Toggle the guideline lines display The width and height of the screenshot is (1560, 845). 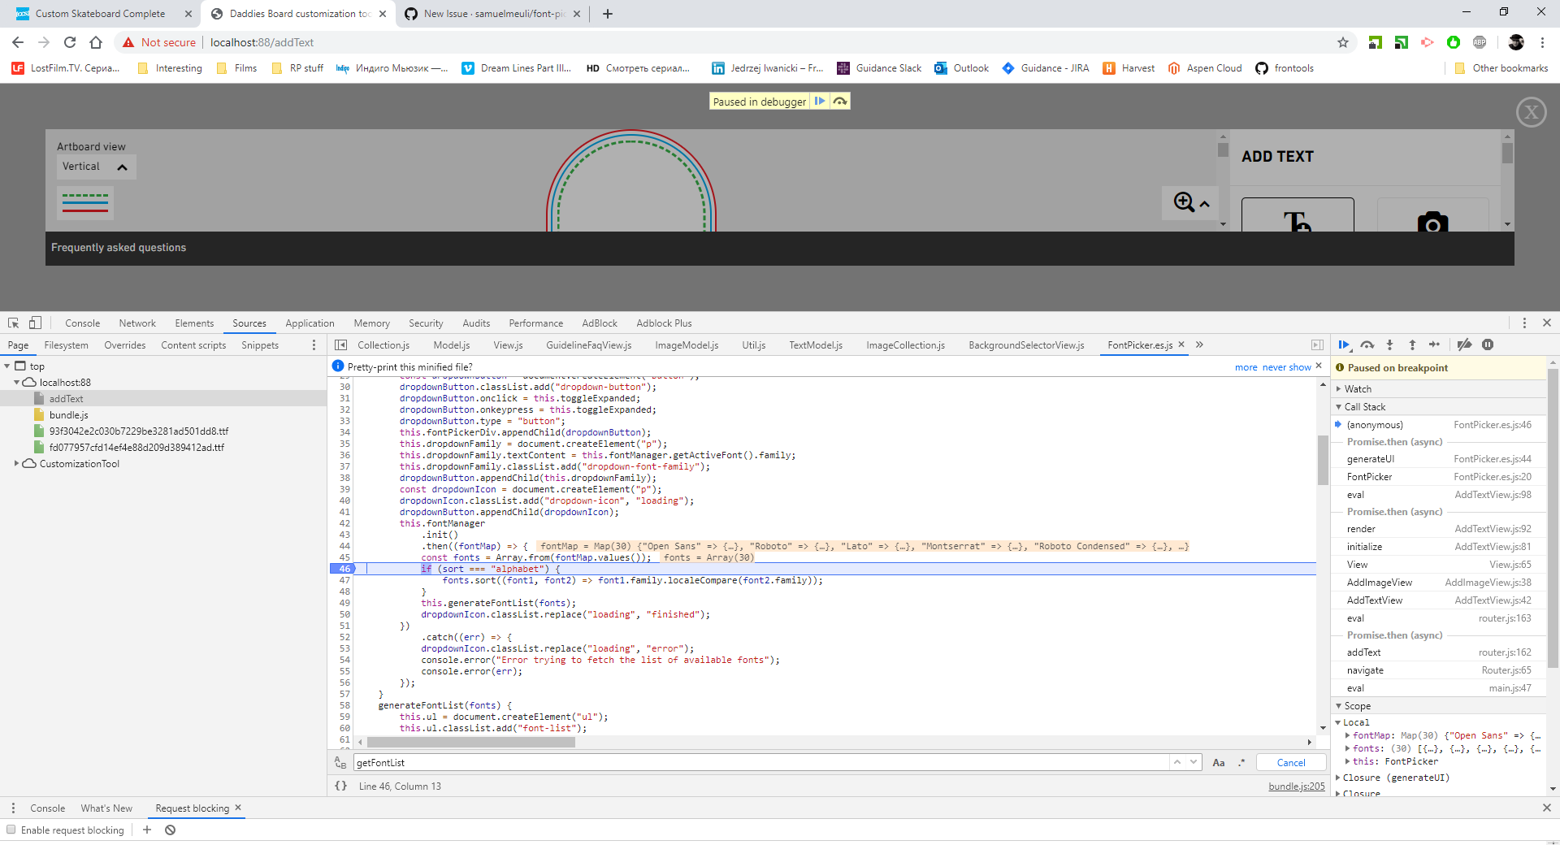click(x=85, y=202)
